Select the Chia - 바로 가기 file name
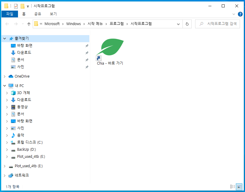Image resolution: width=245 pixels, height=192 pixels. (110, 63)
